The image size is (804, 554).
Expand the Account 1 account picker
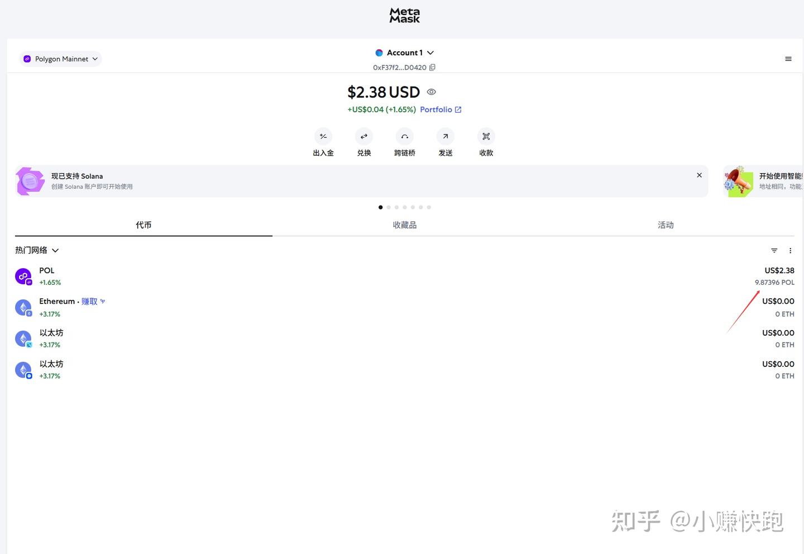click(x=405, y=52)
